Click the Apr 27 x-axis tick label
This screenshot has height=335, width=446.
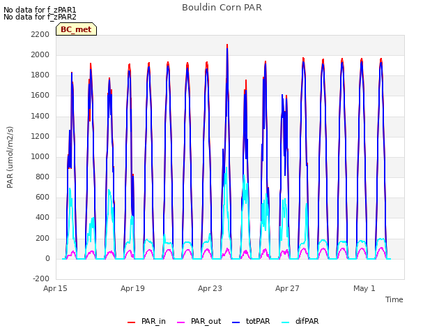287,288
